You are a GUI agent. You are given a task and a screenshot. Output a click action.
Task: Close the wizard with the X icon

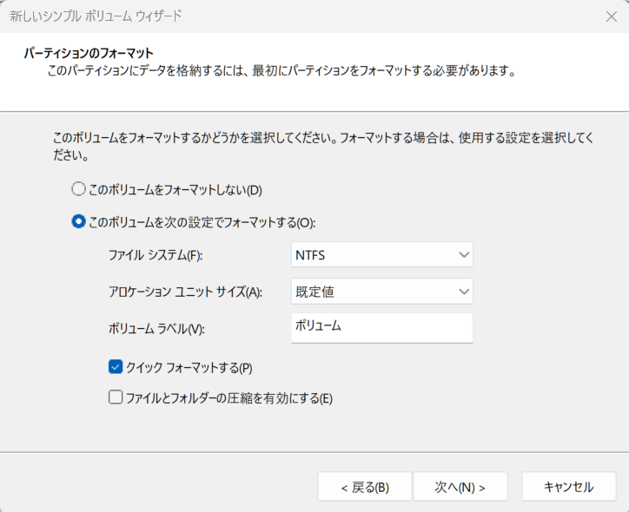coord(611,16)
